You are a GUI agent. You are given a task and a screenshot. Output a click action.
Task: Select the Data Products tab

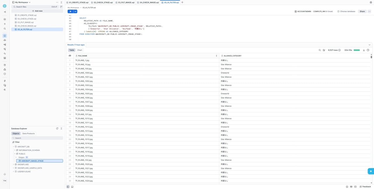click(x=29, y=133)
